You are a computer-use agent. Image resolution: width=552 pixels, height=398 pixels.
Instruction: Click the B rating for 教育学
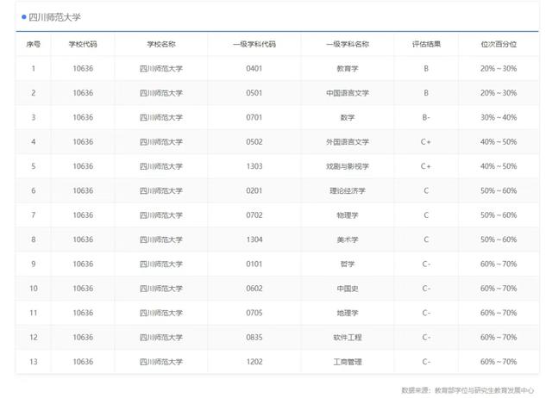(426, 69)
